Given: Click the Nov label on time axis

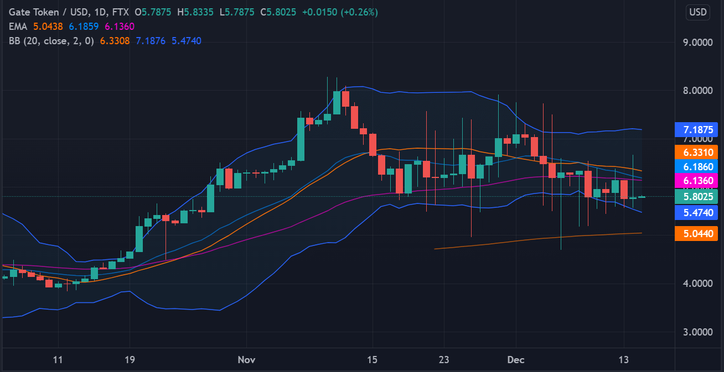Looking at the screenshot, I should [246, 360].
